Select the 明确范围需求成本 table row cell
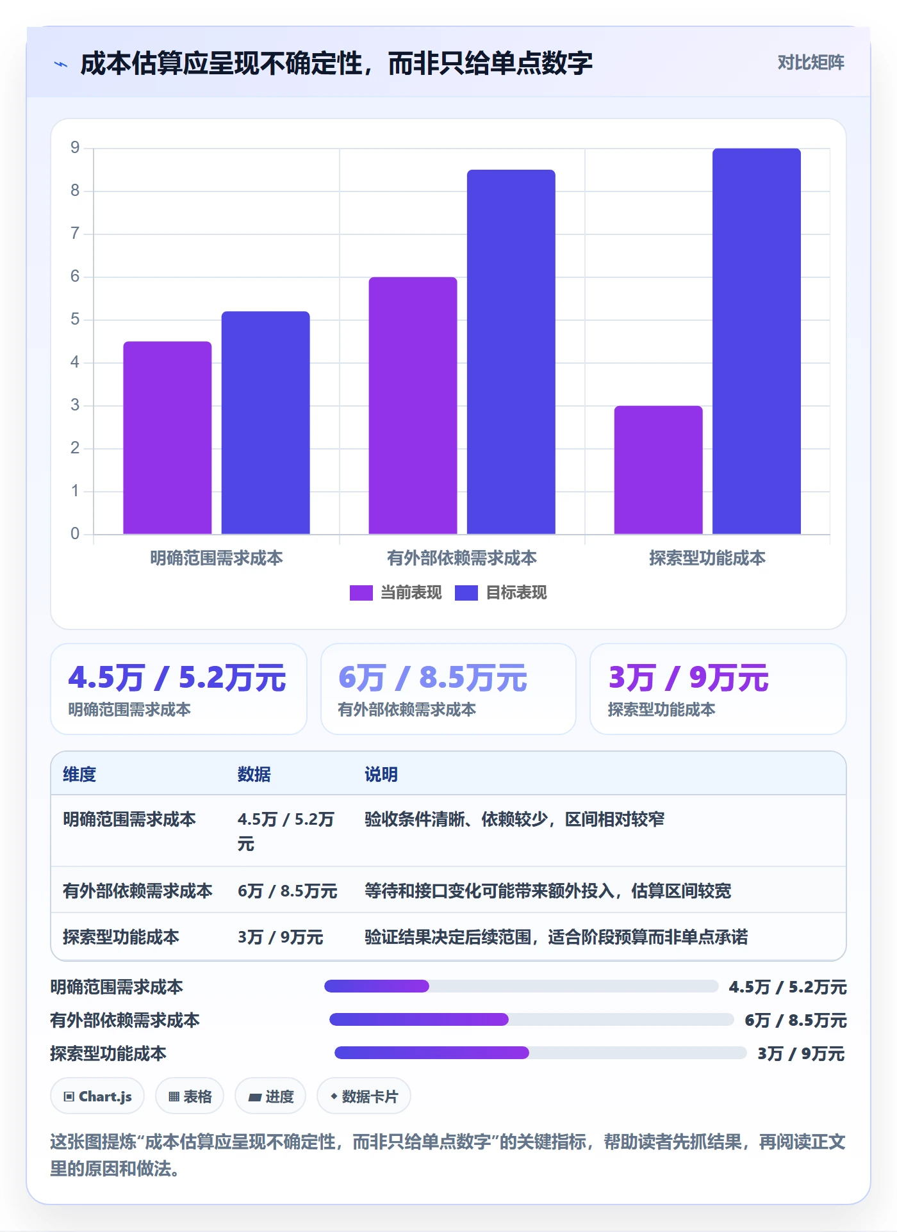The height and width of the screenshot is (1232, 897). coord(129,819)
